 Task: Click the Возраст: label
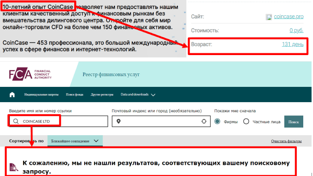(x=201, y=44)
